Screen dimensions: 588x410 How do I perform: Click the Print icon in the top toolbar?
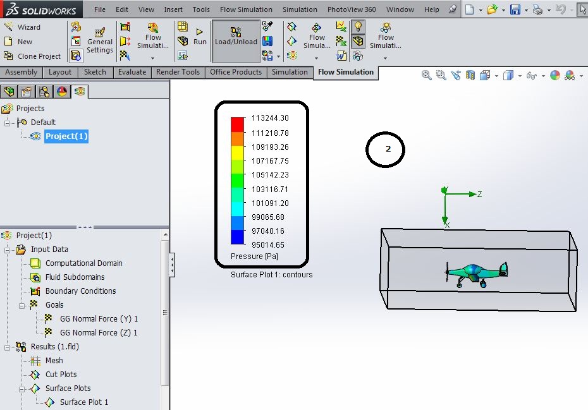click(x=538, y=9)
